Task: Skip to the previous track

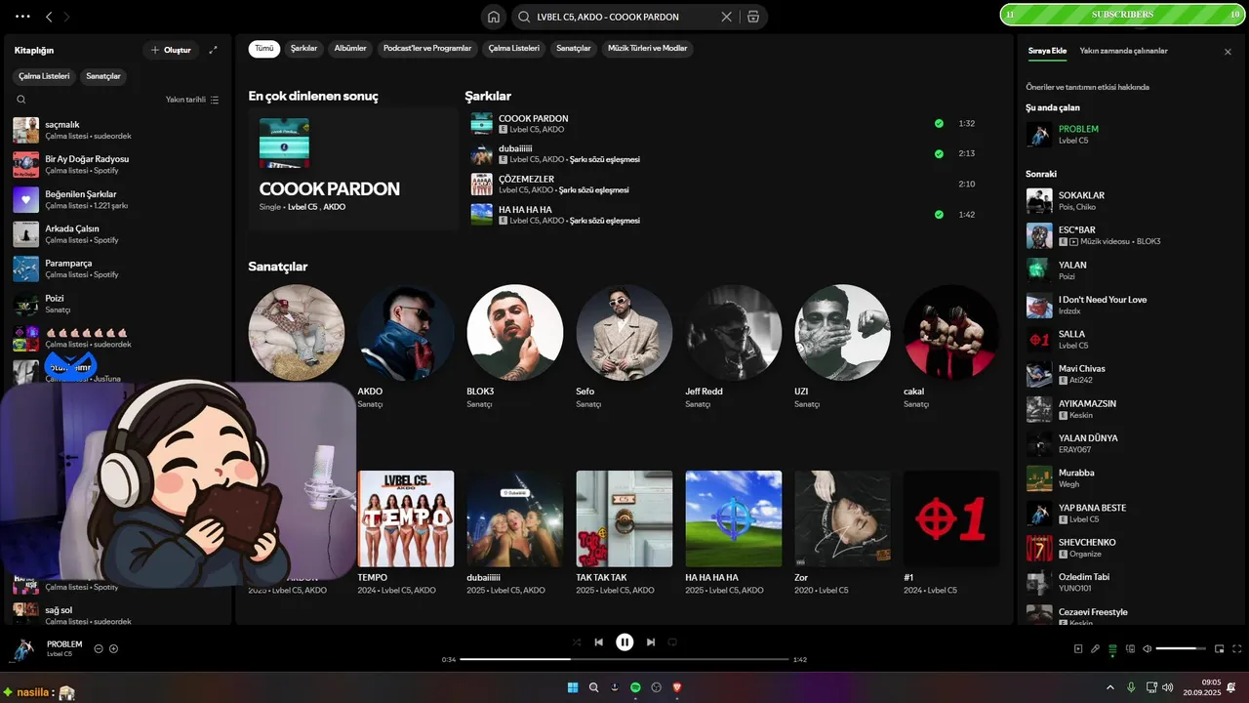Action: [599, 642]
